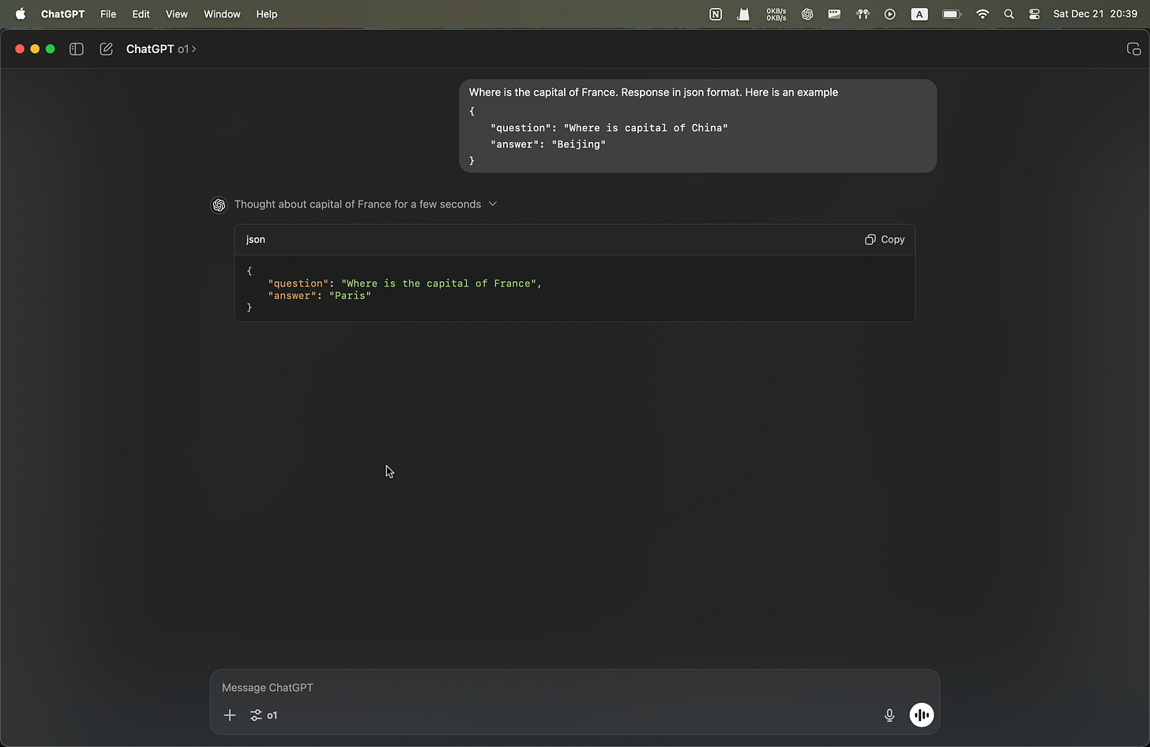Start dictation with the microphone icon

[x=889, y=715]
